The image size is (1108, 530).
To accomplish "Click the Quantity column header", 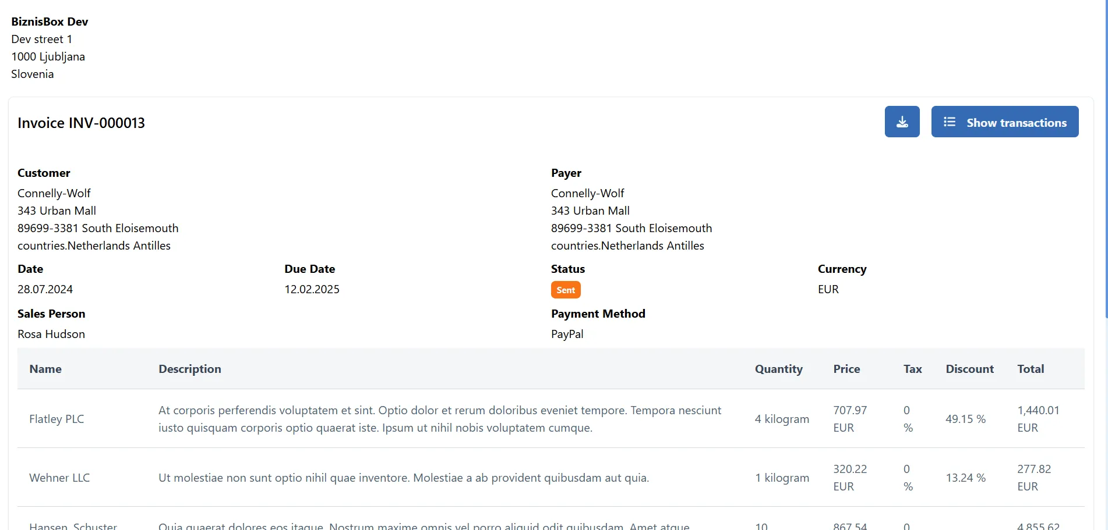I will click(779, 368).
